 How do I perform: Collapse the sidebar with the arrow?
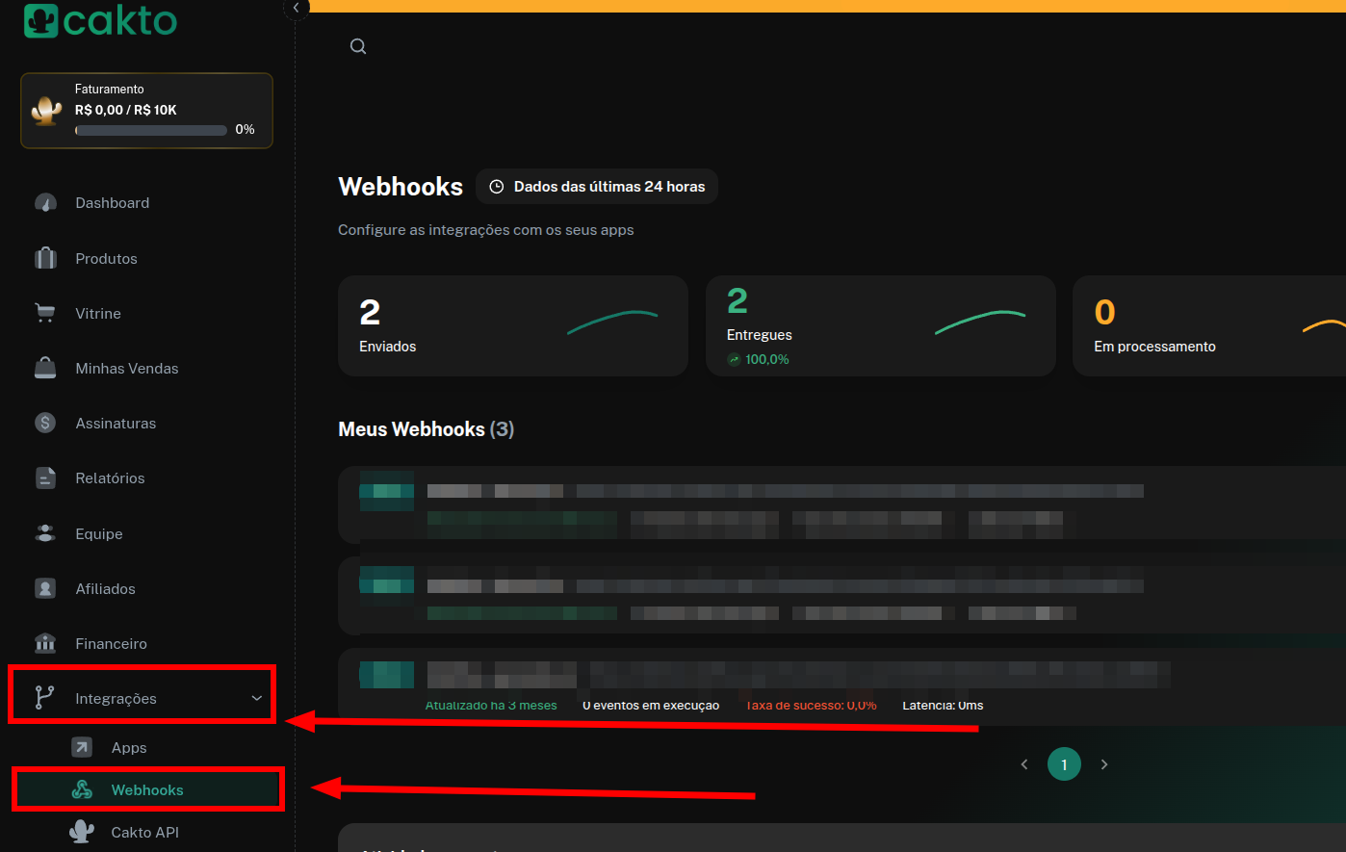click(x=297, y=8)
